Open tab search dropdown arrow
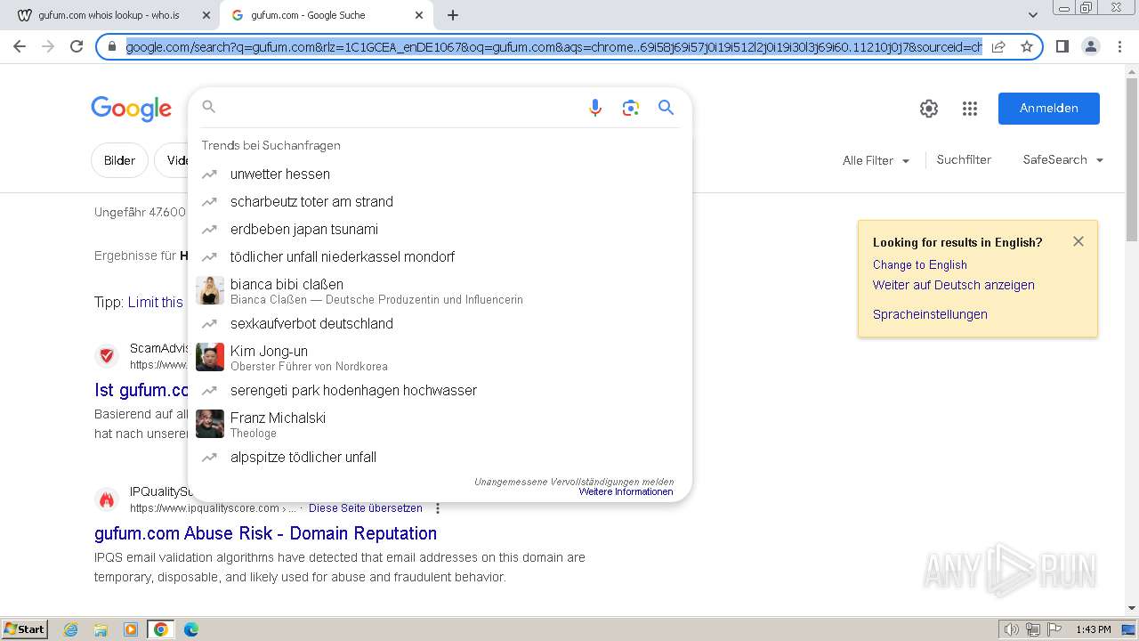This screenshot has width=1139, height=641. point(1032,15)
